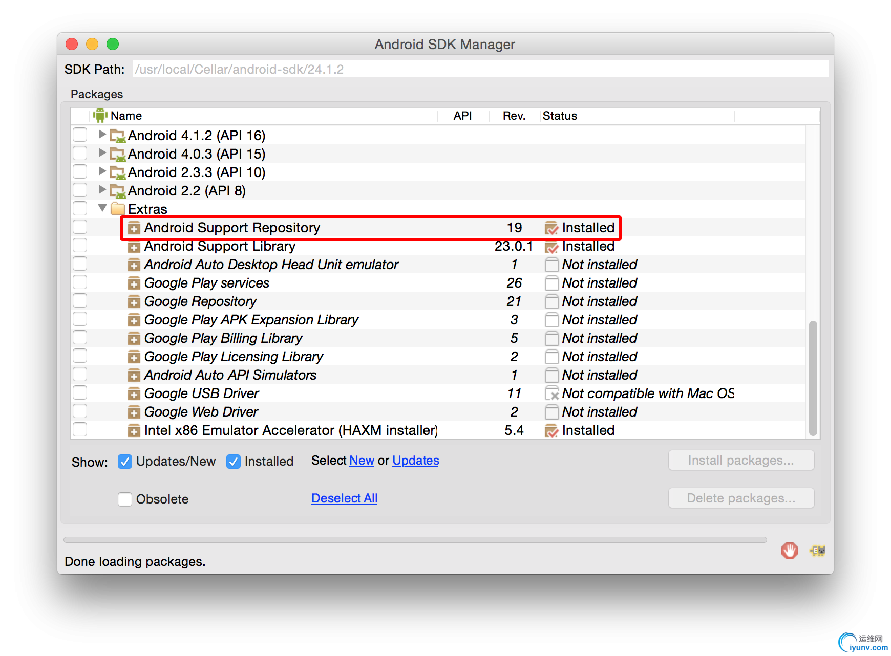Click the Google Web Driver package icon
This screenshot has width=891, height=656.
tap(134, 412)
